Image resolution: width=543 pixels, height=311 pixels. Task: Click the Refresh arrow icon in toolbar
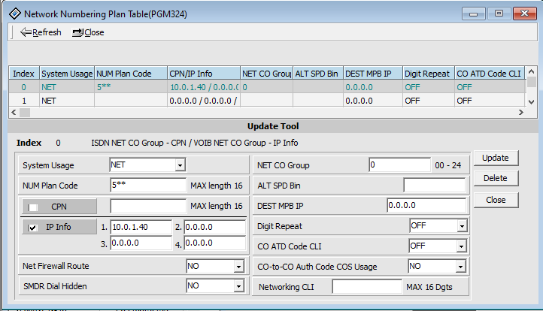point(26,32)
